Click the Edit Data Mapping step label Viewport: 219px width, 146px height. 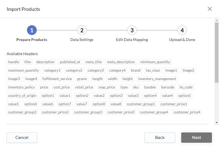132,40
